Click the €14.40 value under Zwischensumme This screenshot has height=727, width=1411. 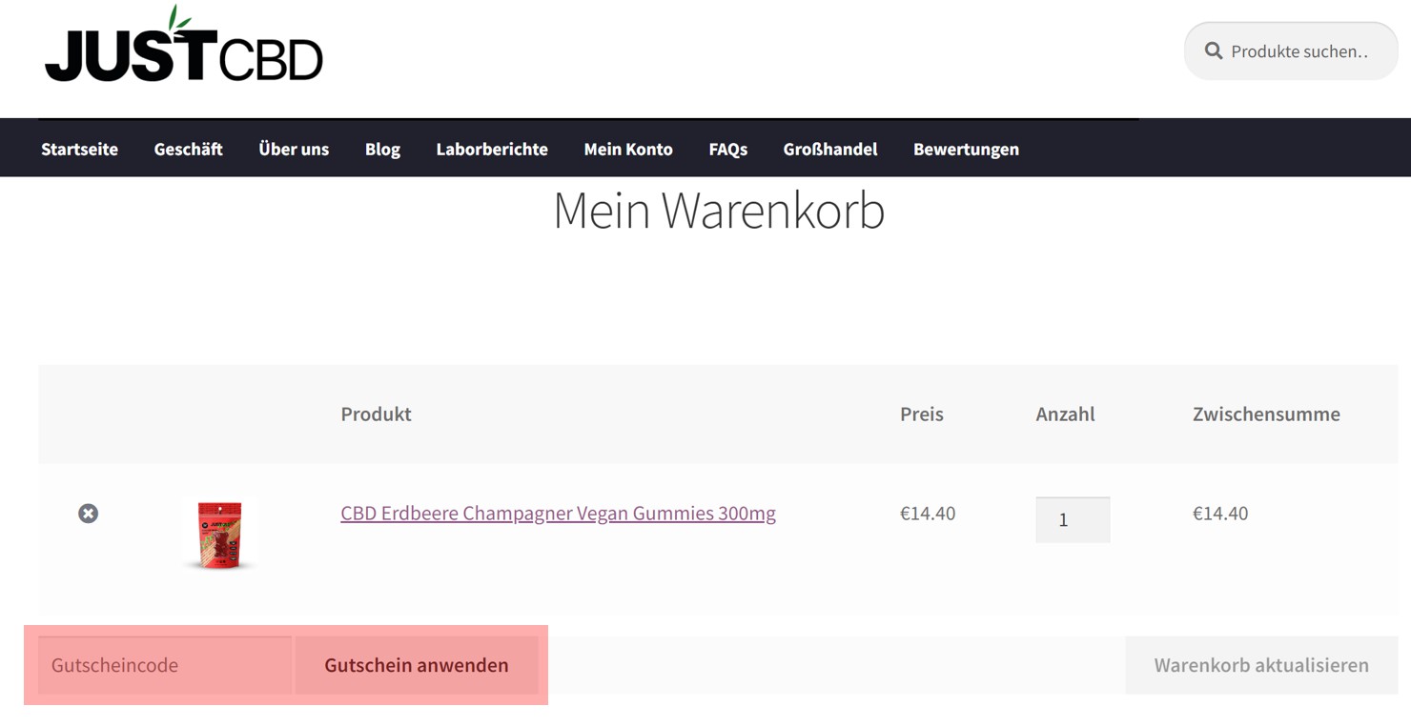[x=1220, y=514]
